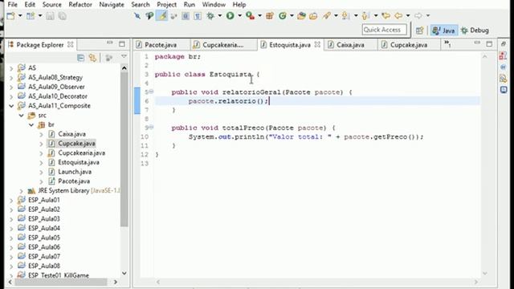Image resolution: width=514 pixels, height=289 pixels.
Task: Collapse the AS_Aula11_Composite project node
Action: pos(11,106)
